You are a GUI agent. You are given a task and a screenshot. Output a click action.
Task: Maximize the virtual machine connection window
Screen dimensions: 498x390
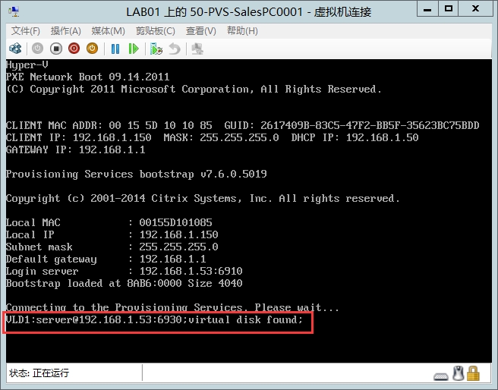coord(449,9)
